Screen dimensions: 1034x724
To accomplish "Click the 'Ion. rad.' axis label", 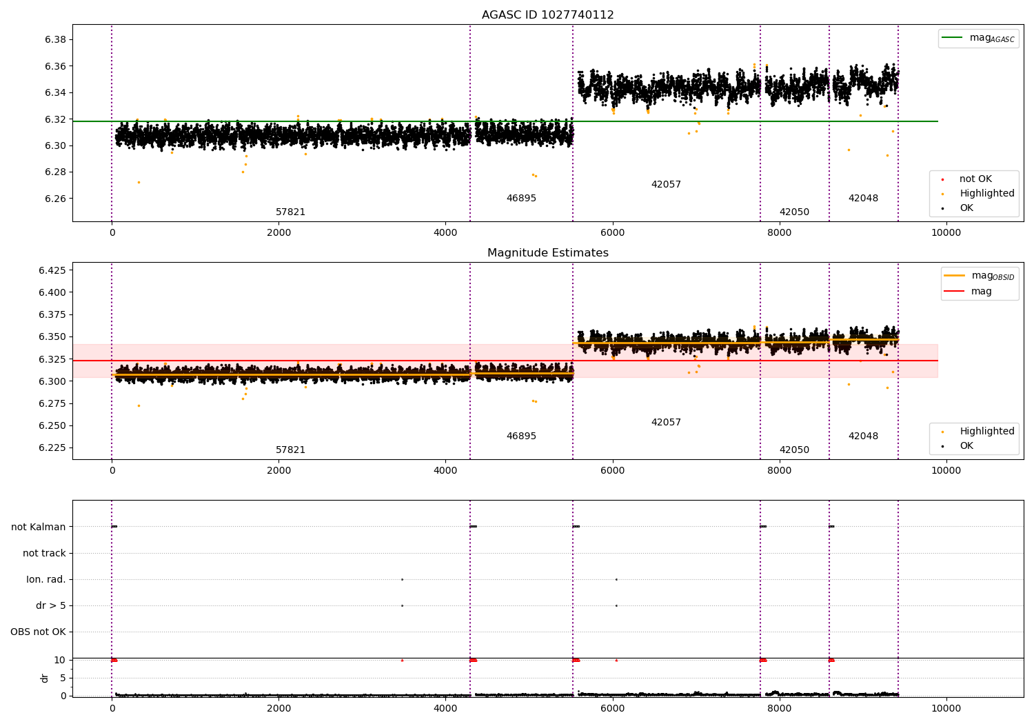I will 46,579.
